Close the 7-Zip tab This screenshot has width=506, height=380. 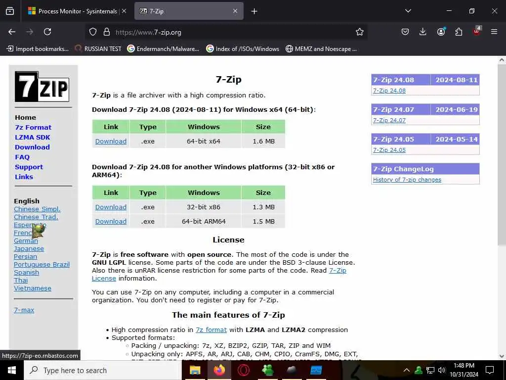(235, 11)
